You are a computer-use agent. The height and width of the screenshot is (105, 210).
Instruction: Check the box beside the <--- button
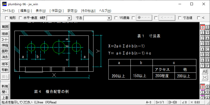click(156, 18)
